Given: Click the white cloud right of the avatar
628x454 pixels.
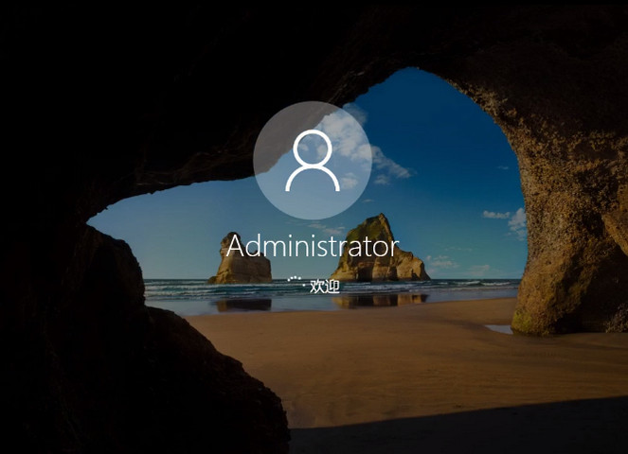Looking at the screenshot, I should point(384,164).
